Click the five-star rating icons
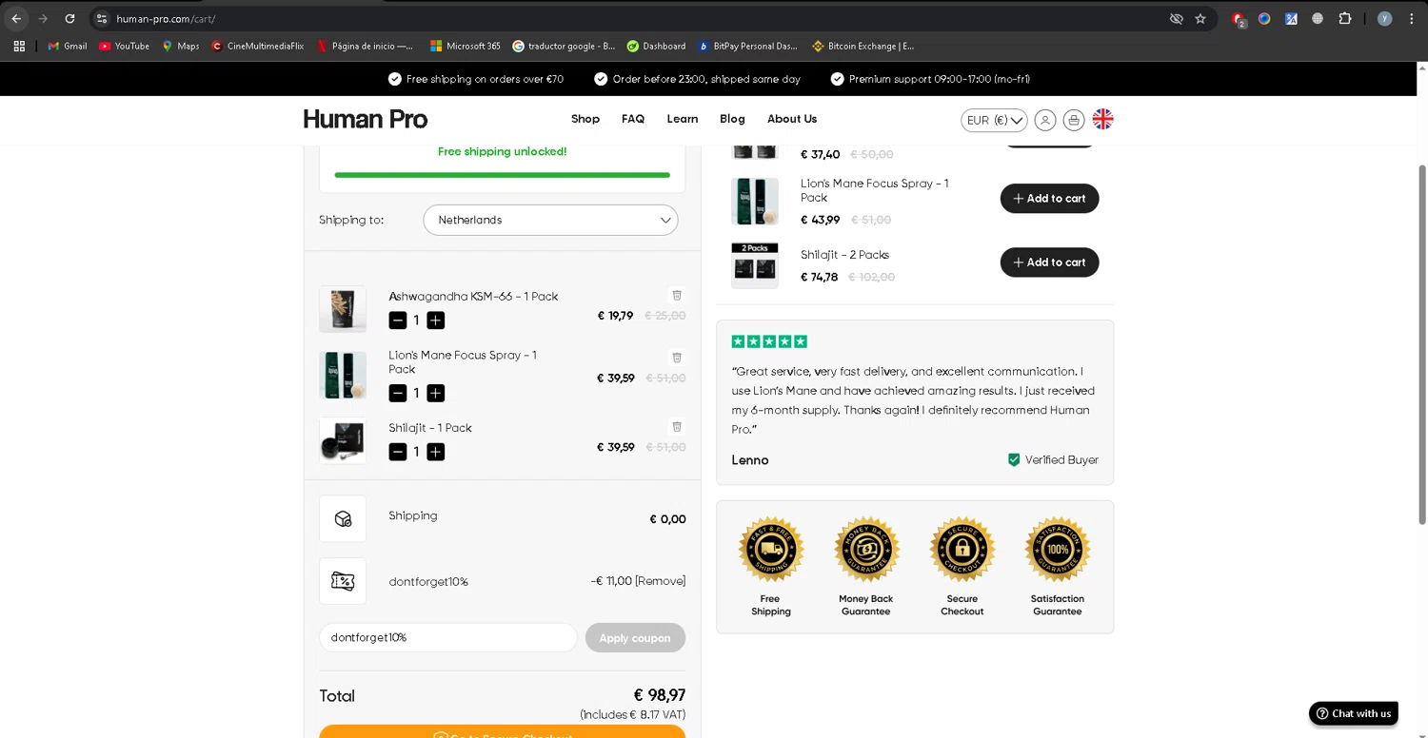This screenshot has width=1428, height=738. click(x=769, y=341)
